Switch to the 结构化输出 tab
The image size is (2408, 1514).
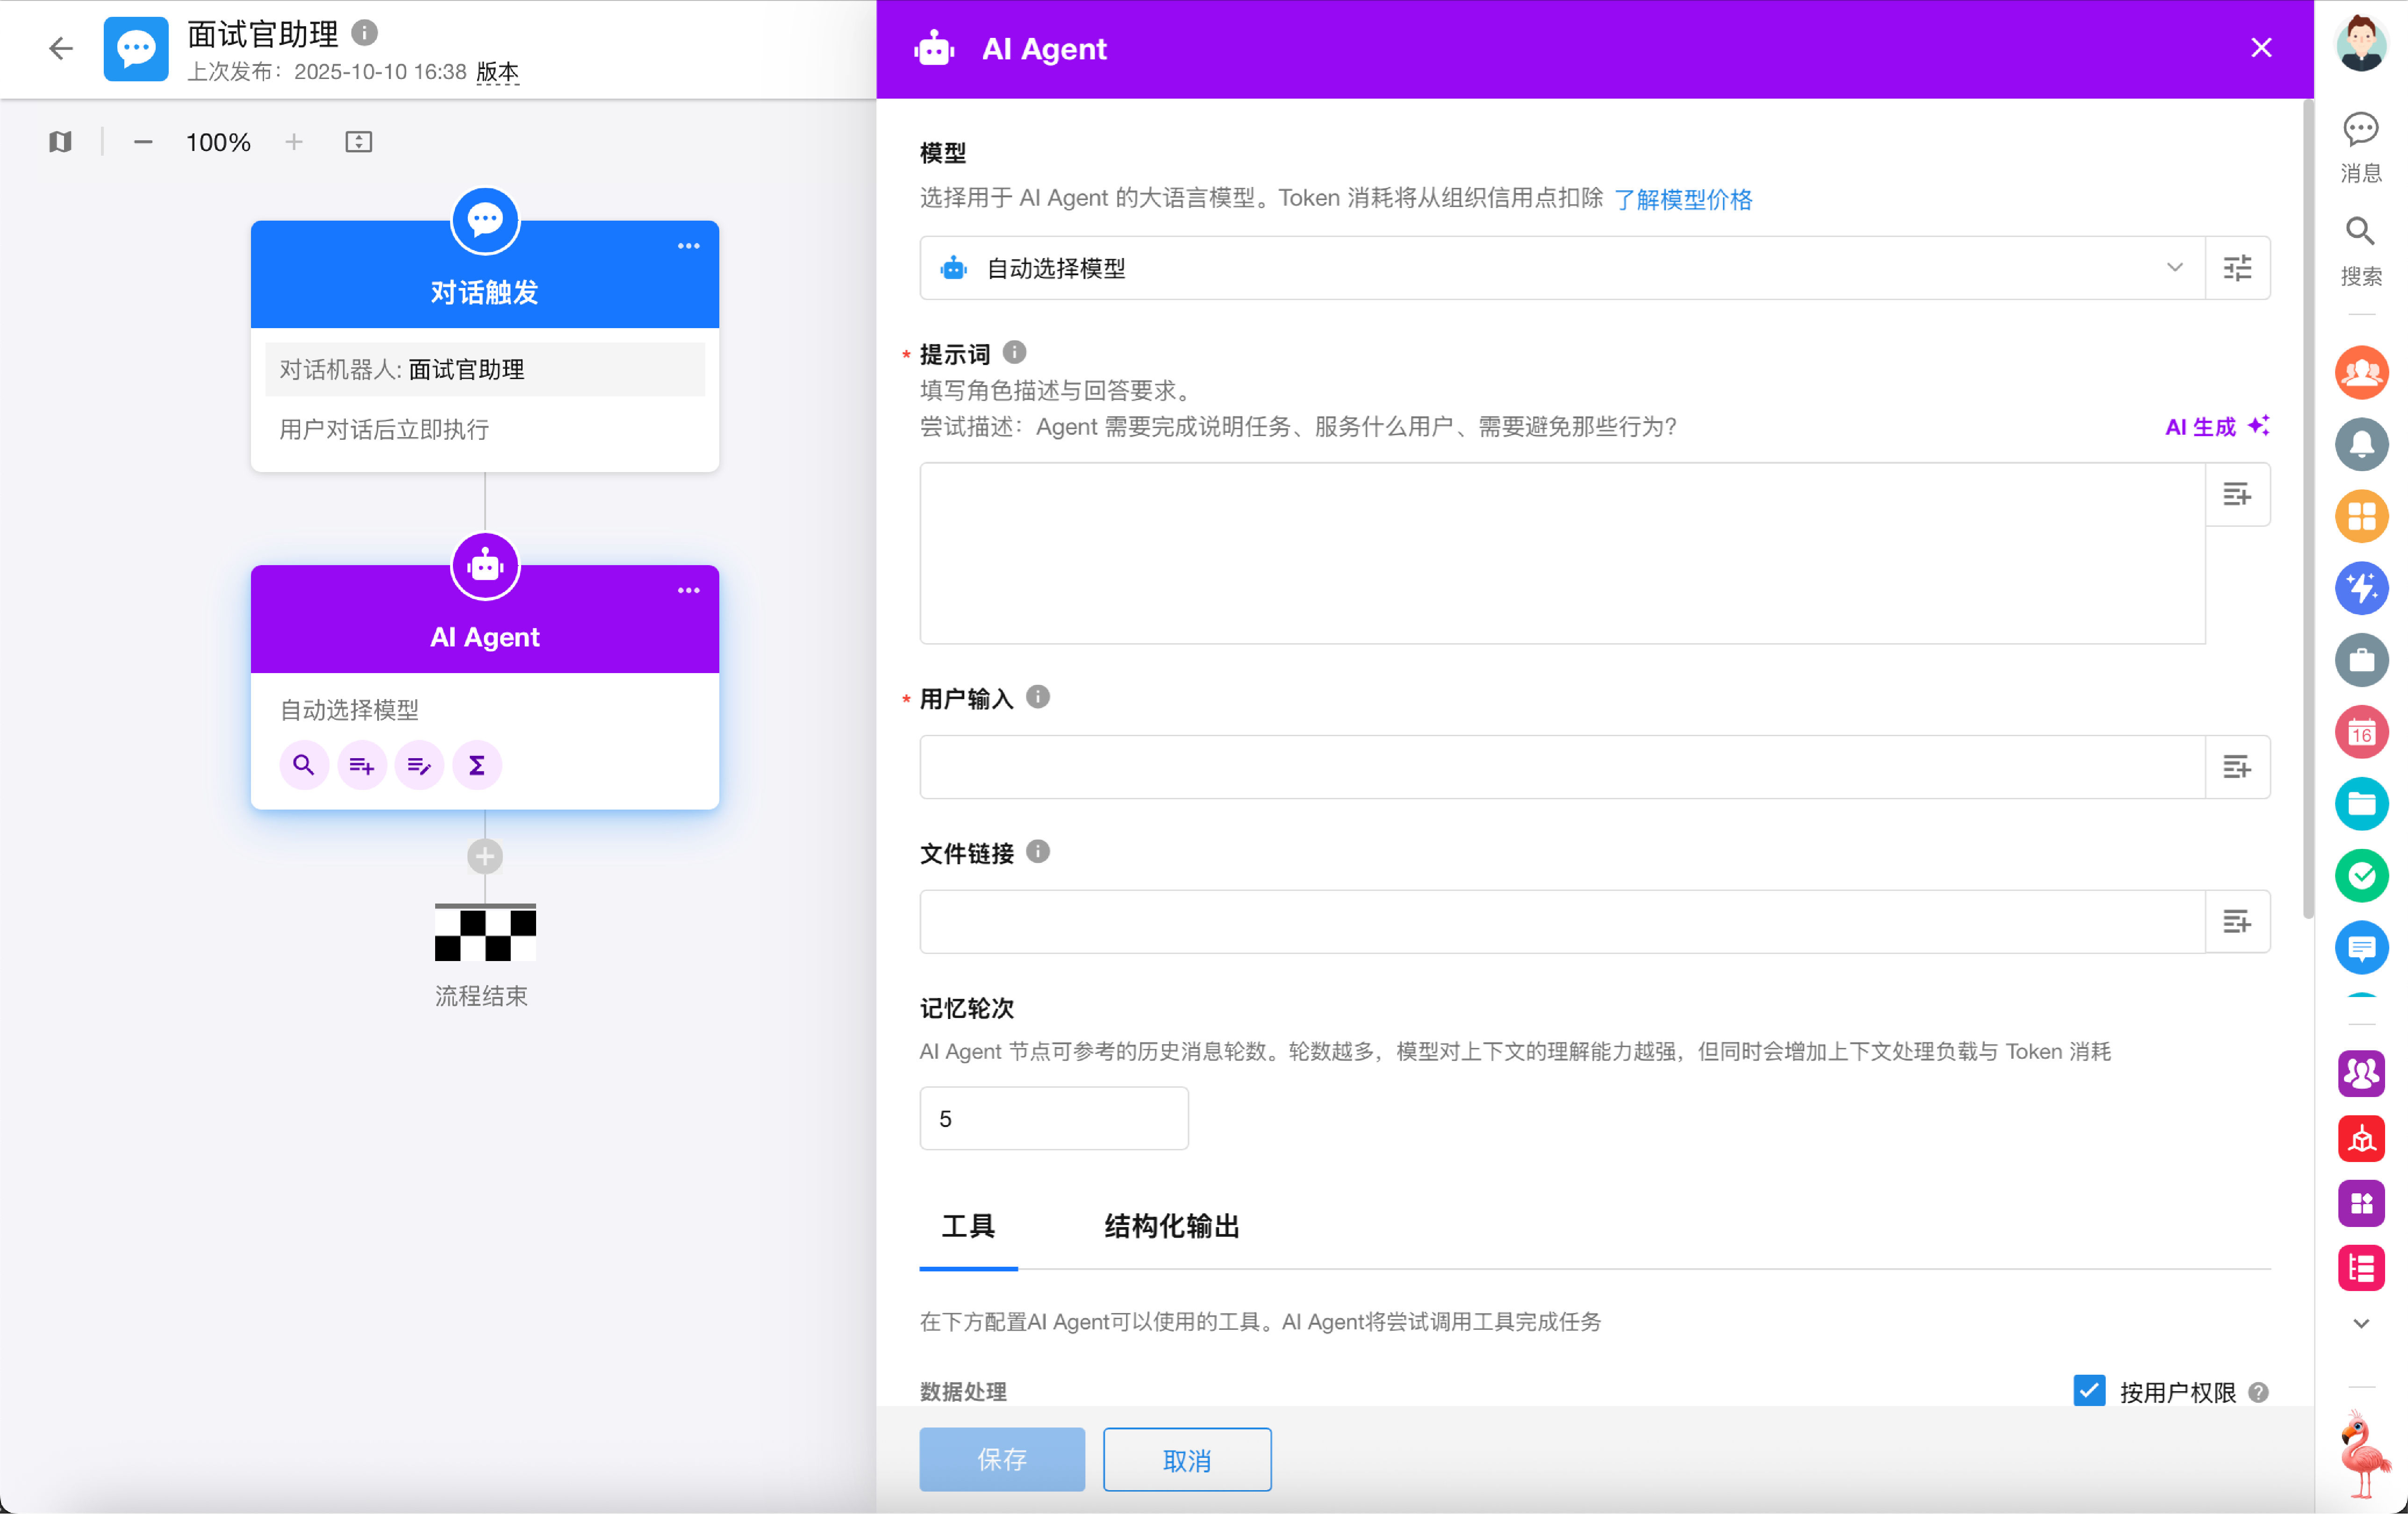[x=1171, y=1226]
